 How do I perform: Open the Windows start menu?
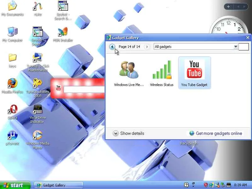point(15,185)
